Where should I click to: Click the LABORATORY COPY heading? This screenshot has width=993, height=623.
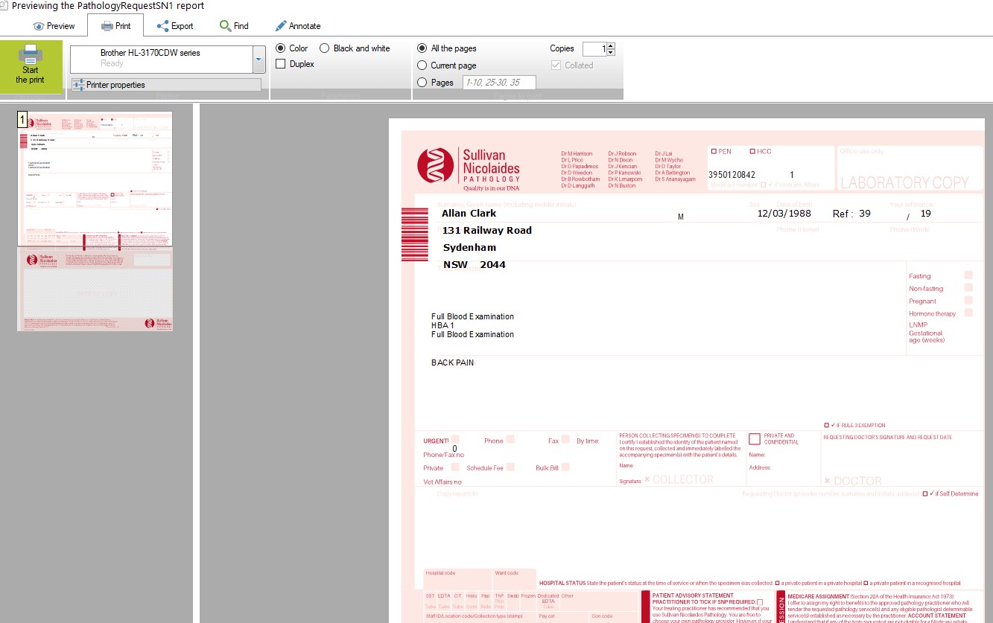pyautogui.click(x=904, y=182)
